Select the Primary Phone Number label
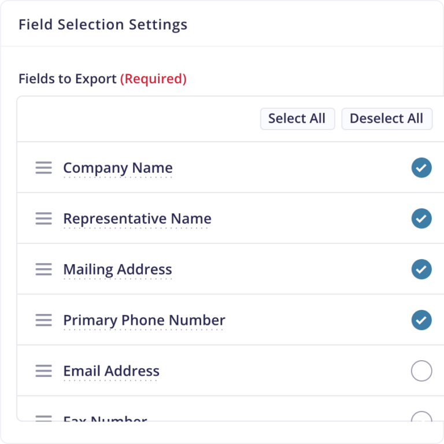This screenshot has height=444, width=444. [x=144, y=320]
